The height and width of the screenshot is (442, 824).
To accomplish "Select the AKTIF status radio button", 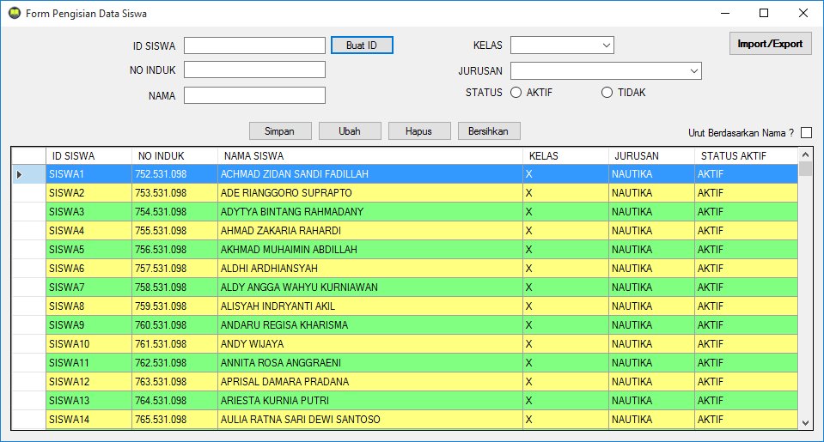I will 516,93.
